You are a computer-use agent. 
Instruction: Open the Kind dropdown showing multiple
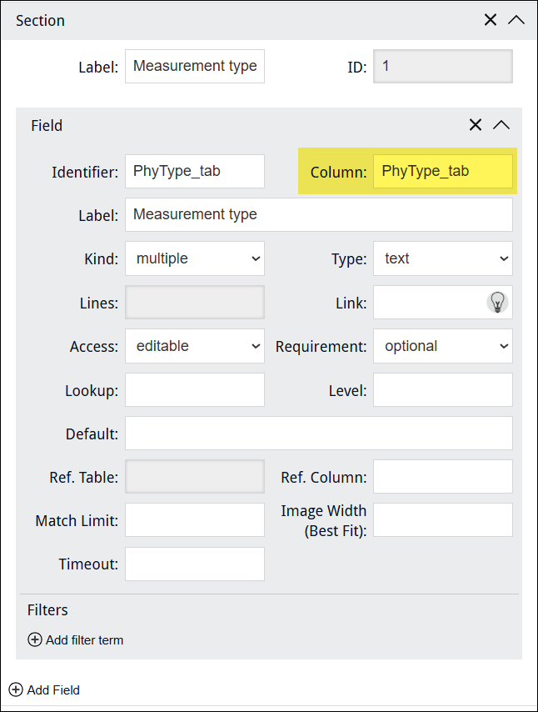(x=195, y=258)
